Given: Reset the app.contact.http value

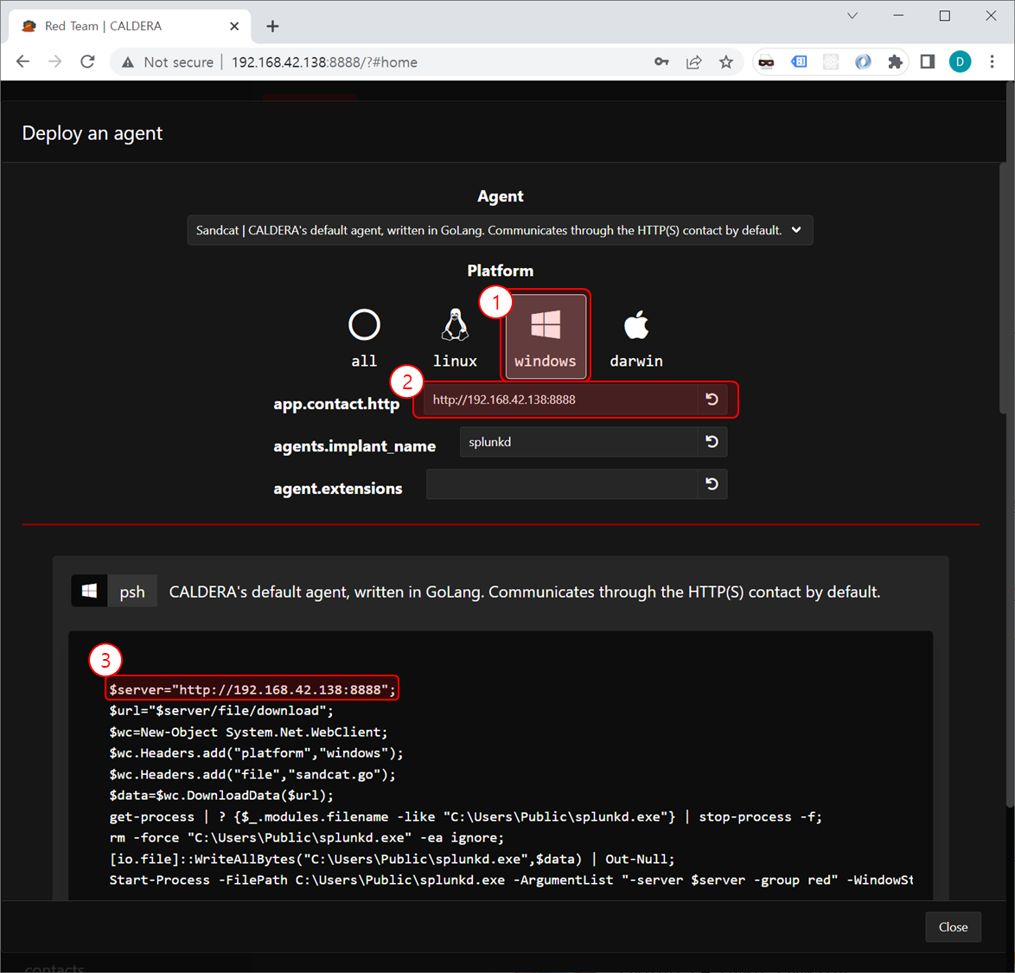Looking at the screenshot, I should 712,400.
